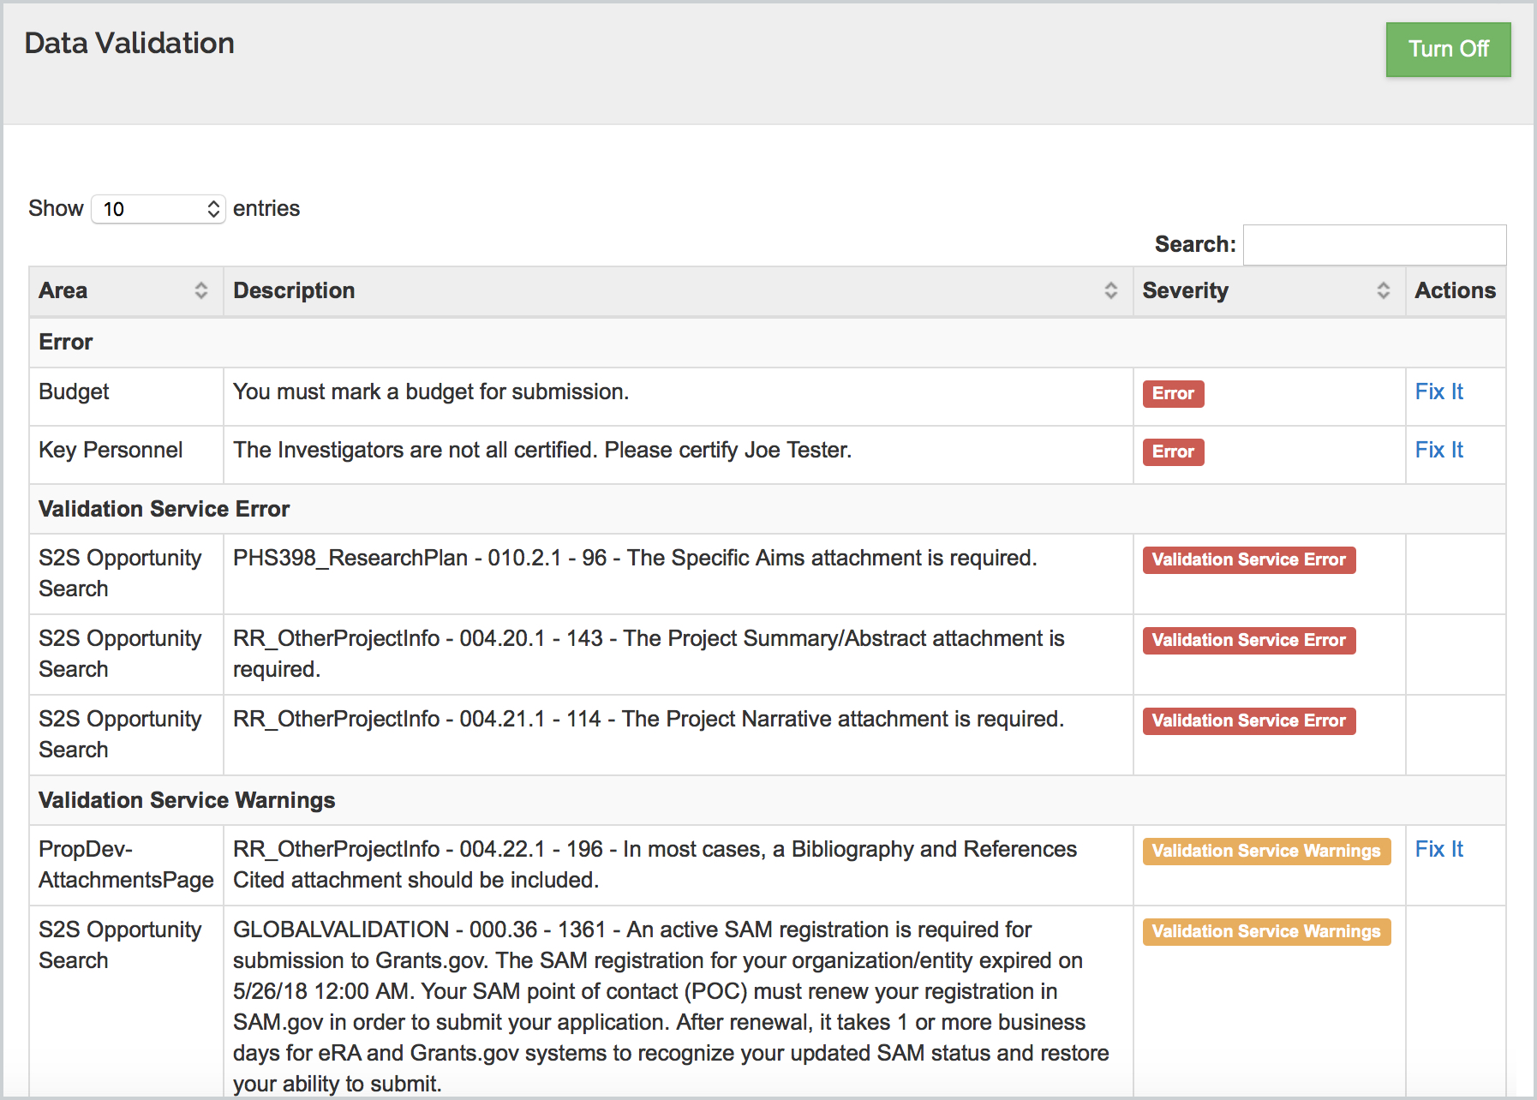Click the 'Error' group header row
Viewport: 1537px width, 1100px height.
coord(768,342)
